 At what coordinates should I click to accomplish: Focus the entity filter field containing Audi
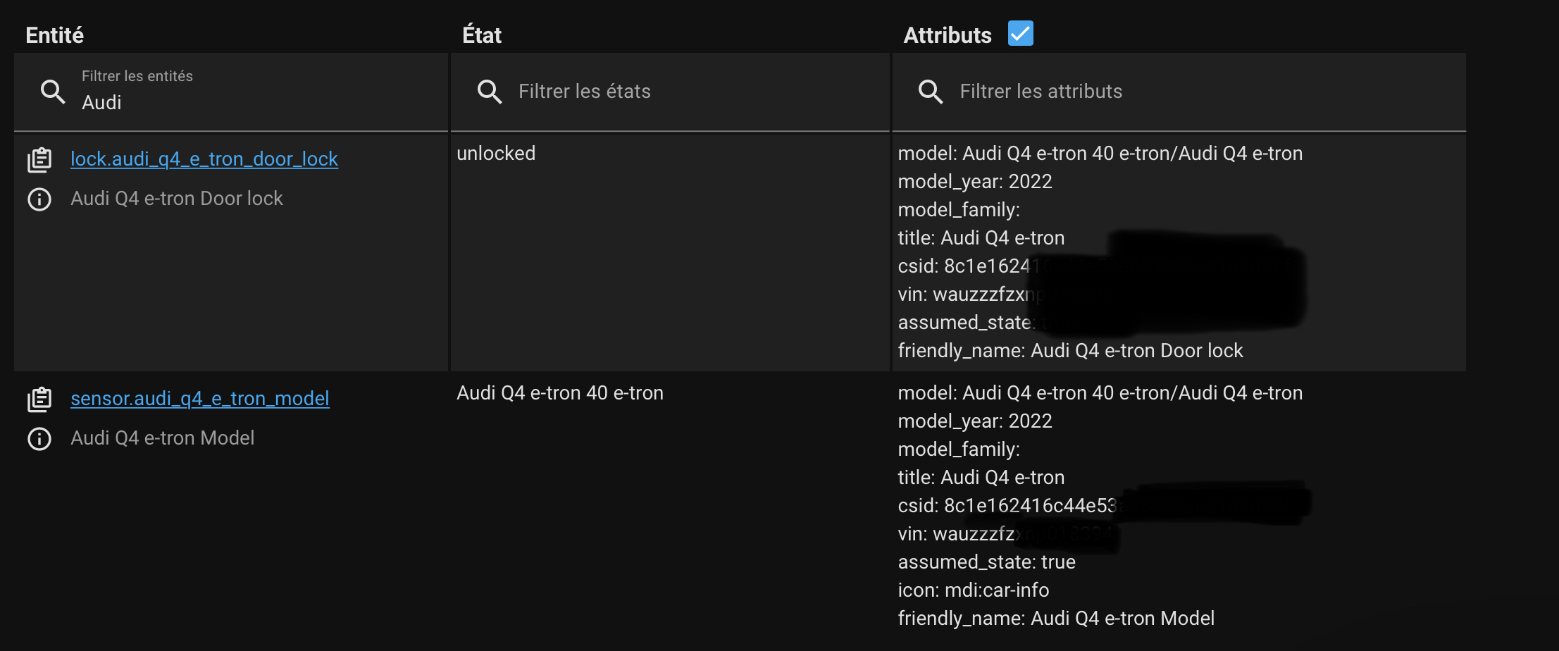click(x=254, y=102)
